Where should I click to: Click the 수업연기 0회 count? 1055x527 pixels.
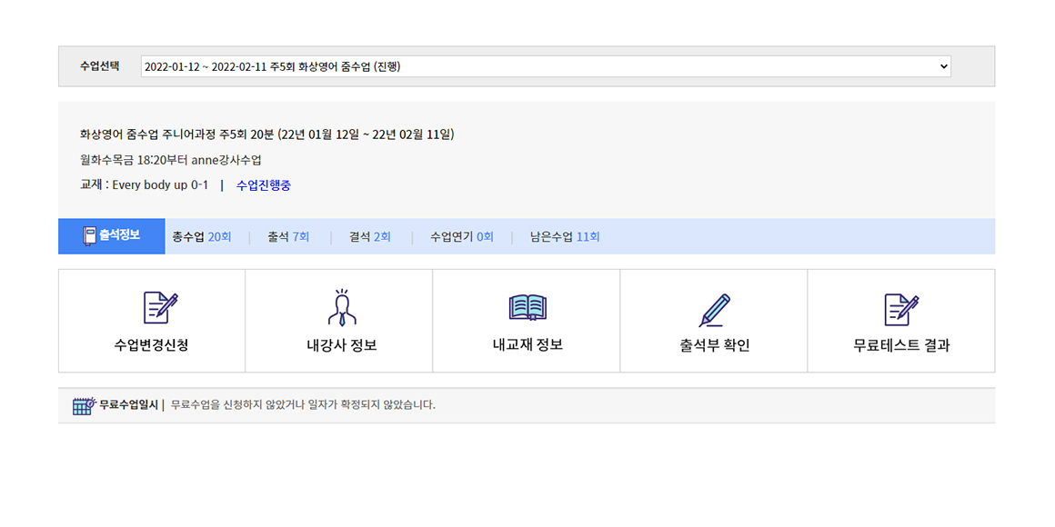point(485,236)
